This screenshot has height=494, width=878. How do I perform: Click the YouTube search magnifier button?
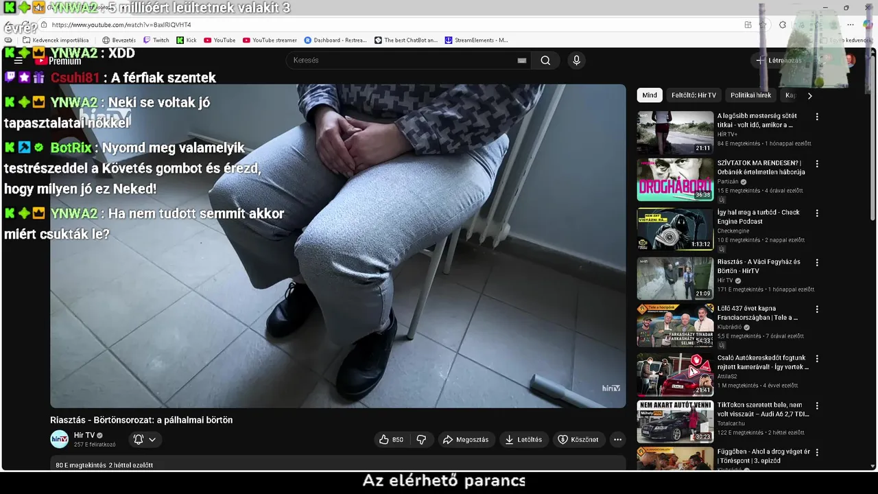coord(545,60)
